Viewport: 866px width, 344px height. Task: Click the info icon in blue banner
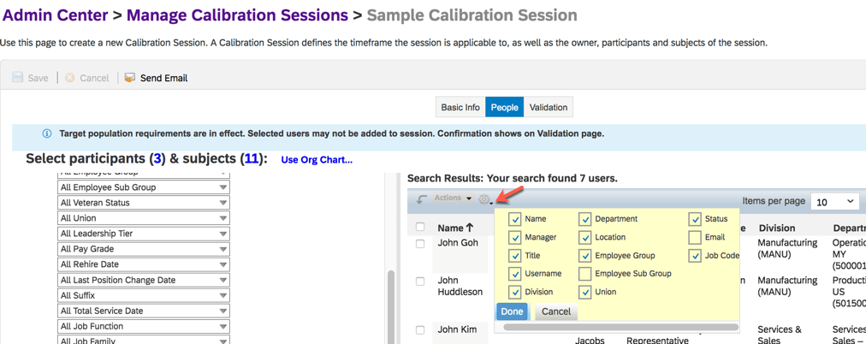[47, 133]
